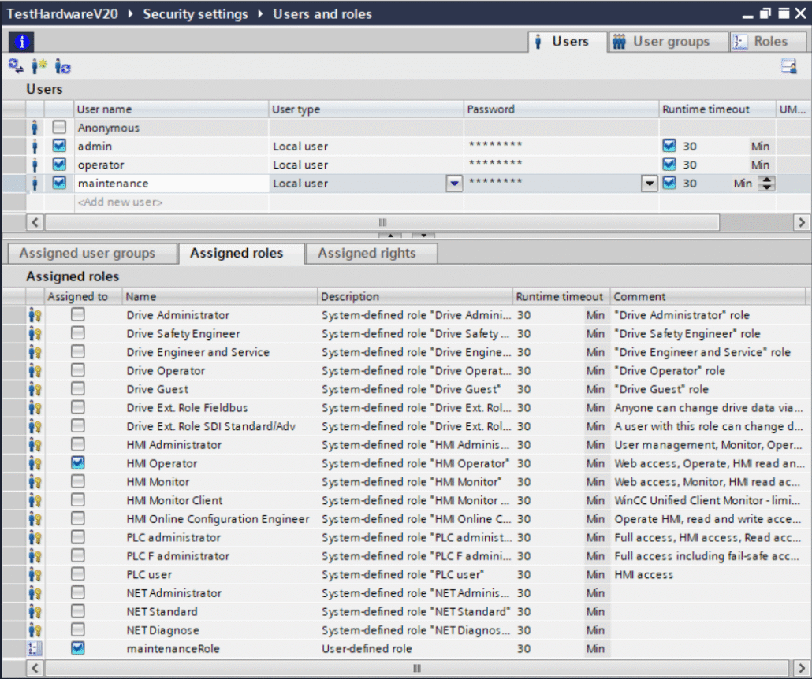Viewport: 812px width, 679px height.
Task: Uncheck the HMI Operator assigned role
Action: click(77, 463)
